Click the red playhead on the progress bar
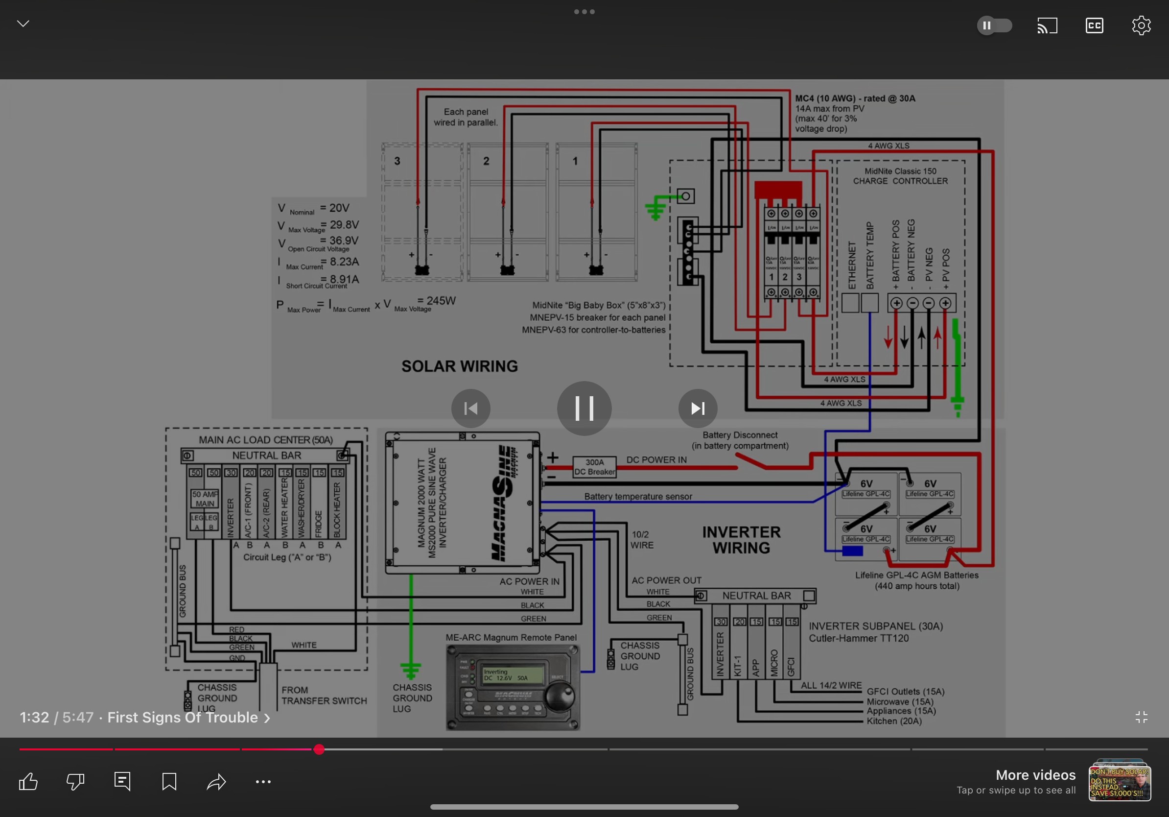The image size is (1169, 817). click(x=319, y=749)
